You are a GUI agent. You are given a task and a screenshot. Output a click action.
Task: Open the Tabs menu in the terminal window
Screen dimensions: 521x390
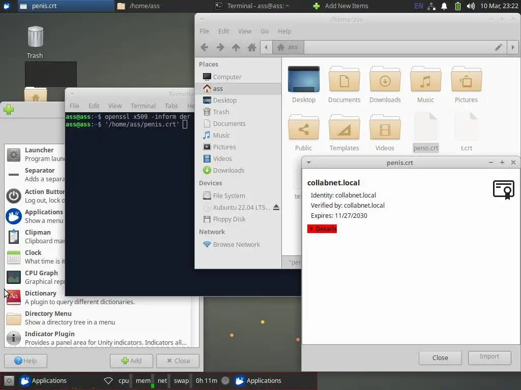[x=171, y=106]
